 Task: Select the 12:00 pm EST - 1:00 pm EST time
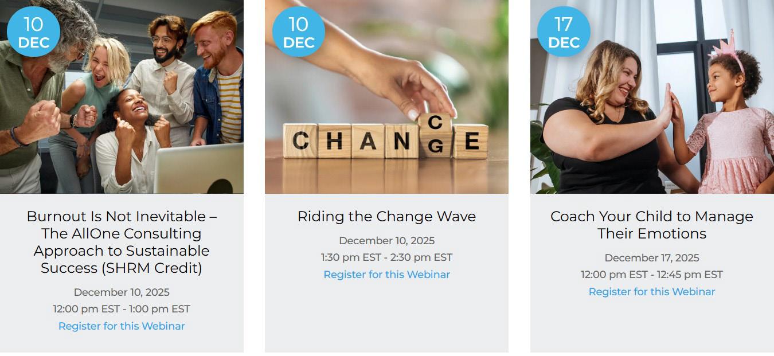[x=122, y=309]
